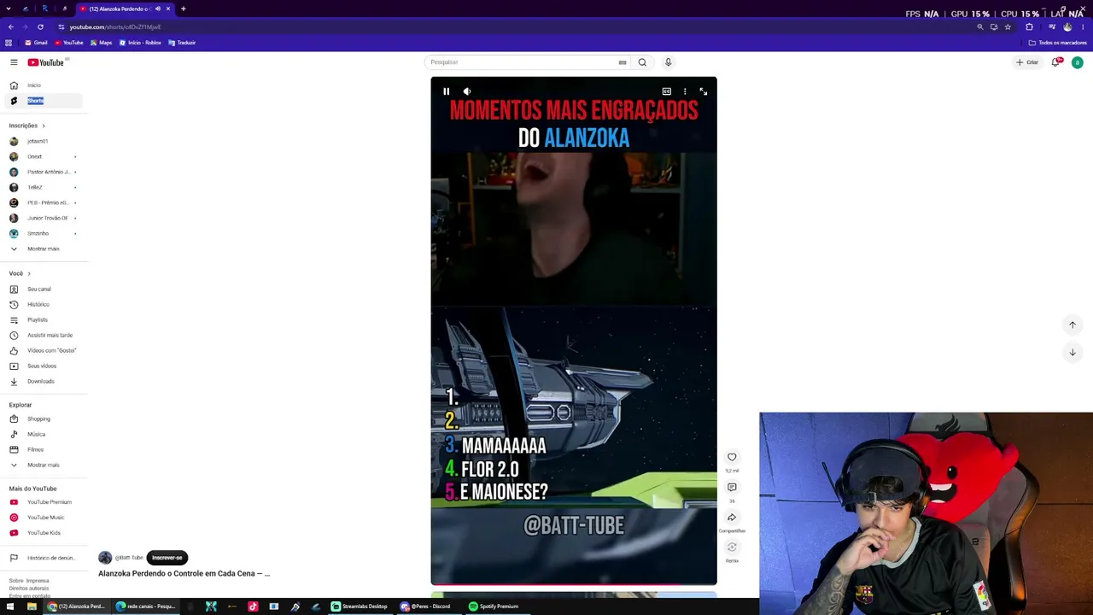
Task: Select Shorts in the sidebar
Action: pyautogui.click(x=41, y=101)
